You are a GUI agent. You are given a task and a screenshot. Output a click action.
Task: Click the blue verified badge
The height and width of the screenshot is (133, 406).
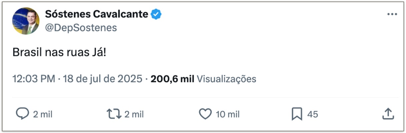tap(156, 14)
